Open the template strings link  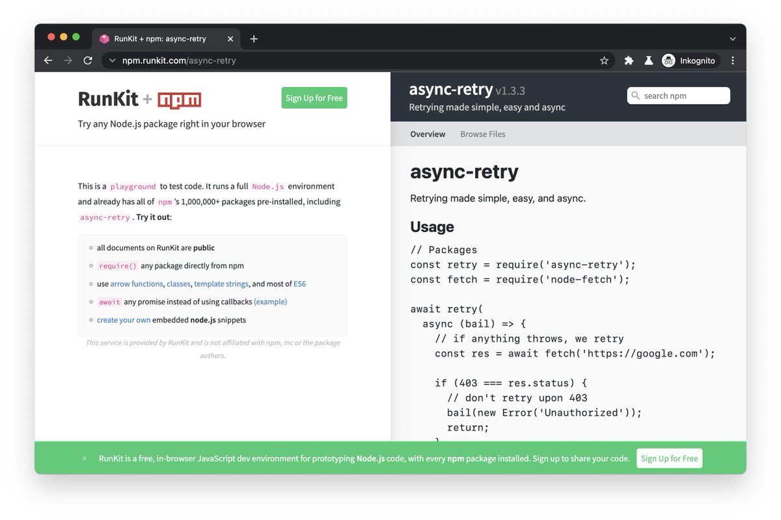[221, 284]
